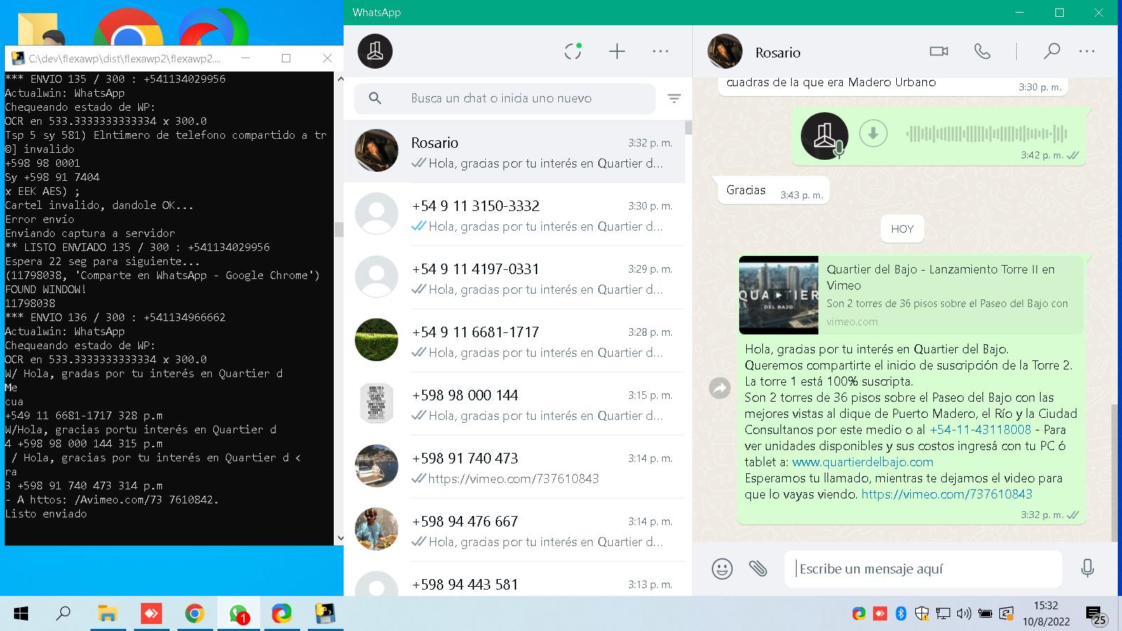Start a new chat with plus icon
Image resolution: width=1122 pixels, height=631 pixels.
616,51
